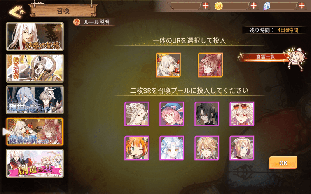Add gold coins with the plus button
311x194 pixels.
(253, 5)
